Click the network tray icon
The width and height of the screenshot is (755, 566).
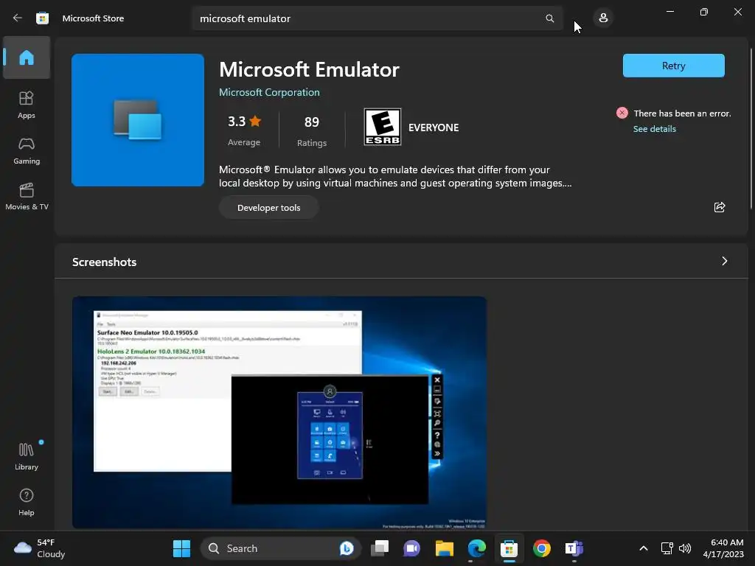pos(667,548)
